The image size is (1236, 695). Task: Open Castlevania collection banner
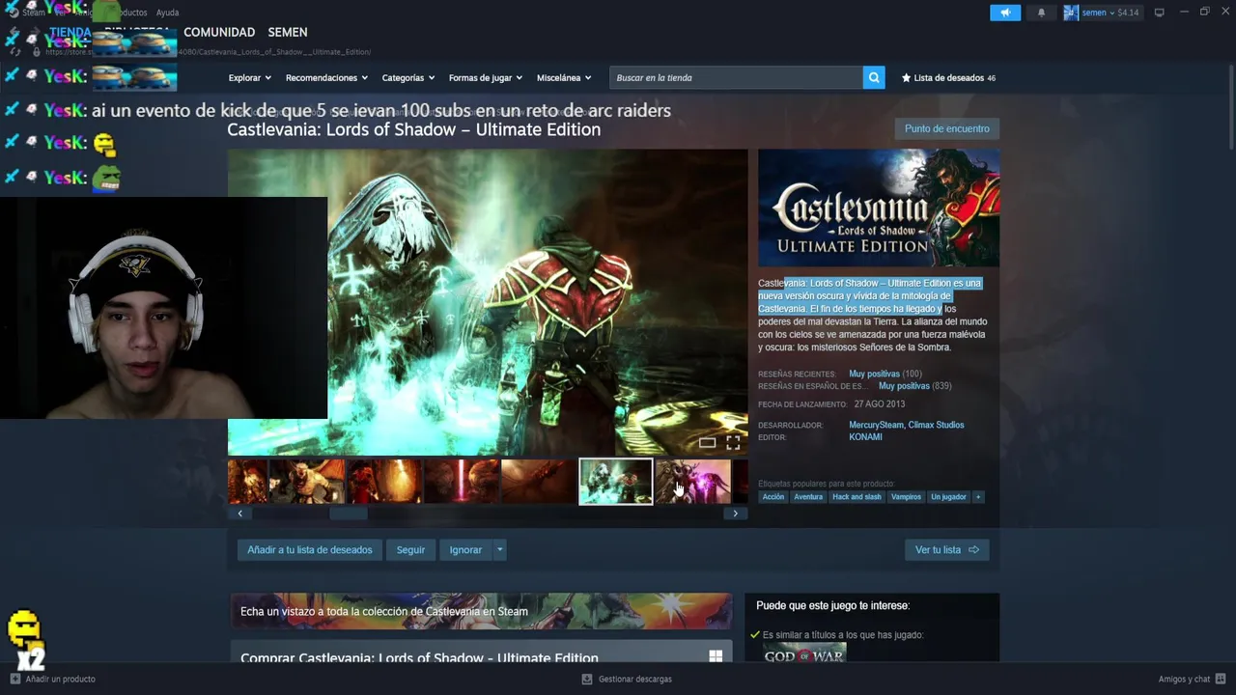481,611
